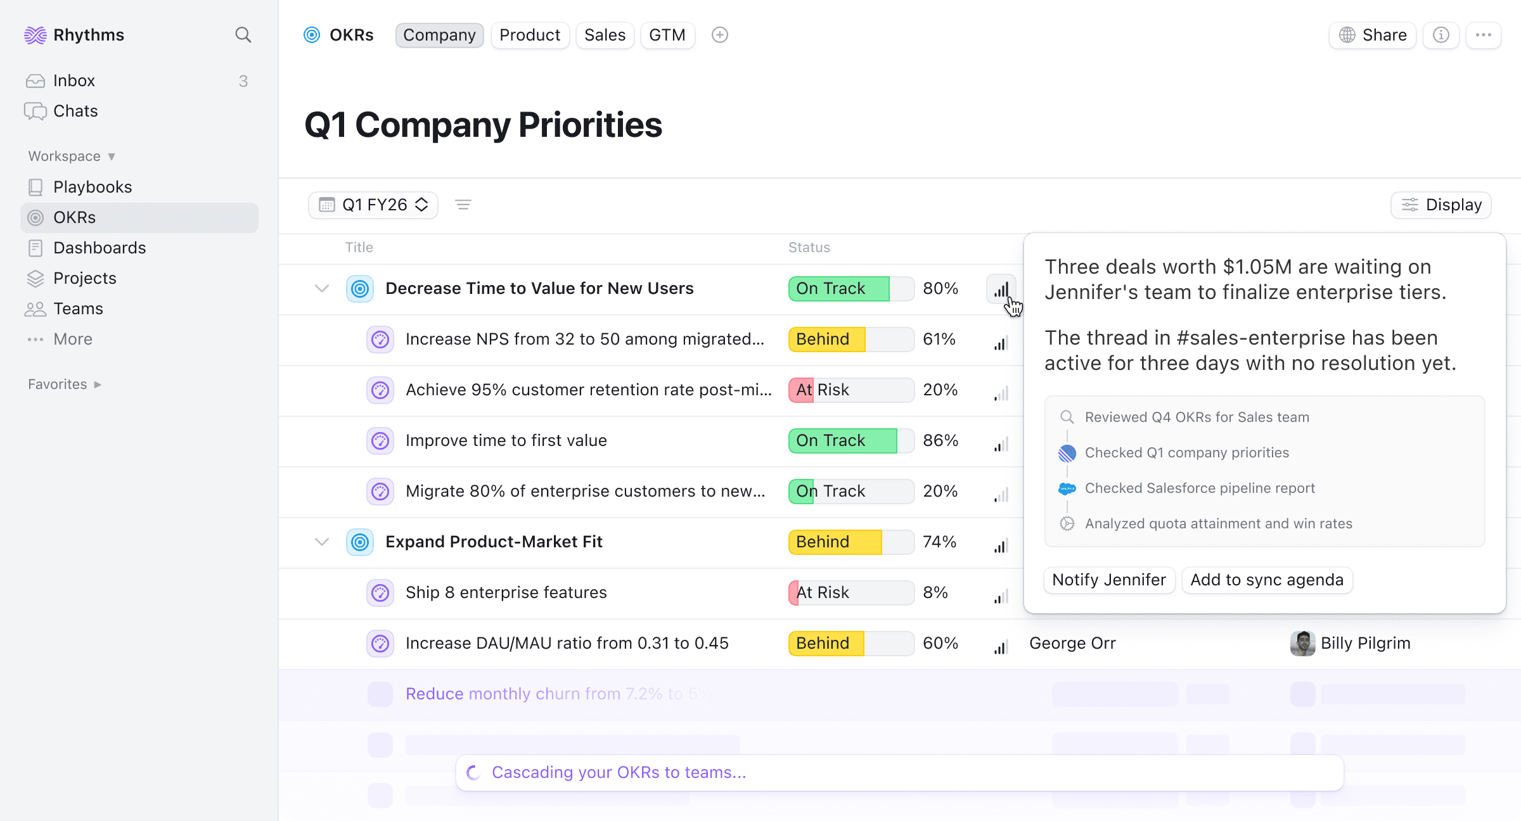
Task: Click signal bars icon for Expand Product-Market Fit
Action: [x=1001, y=545]
